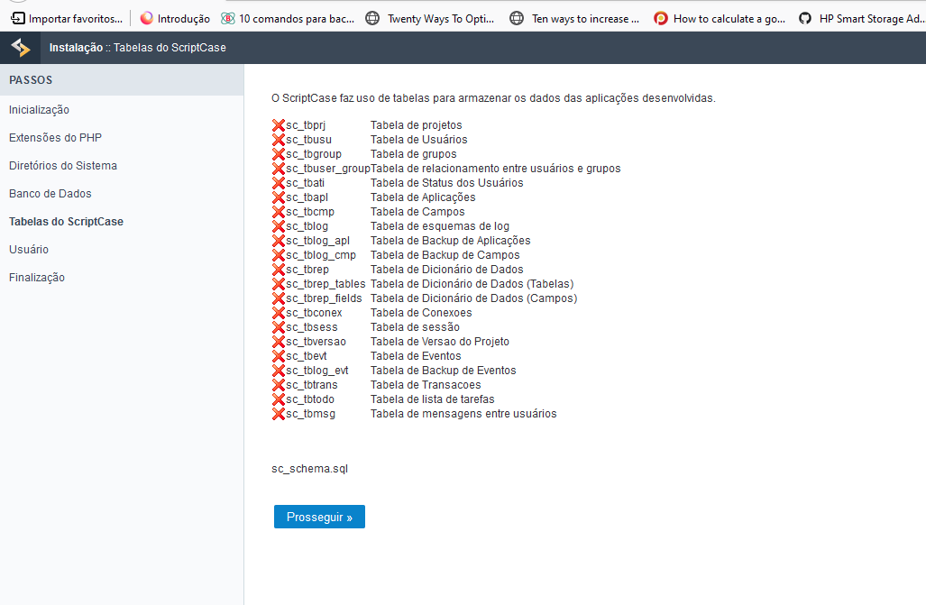Select the Tabelas do ScriptCase step

coord(66,222)
